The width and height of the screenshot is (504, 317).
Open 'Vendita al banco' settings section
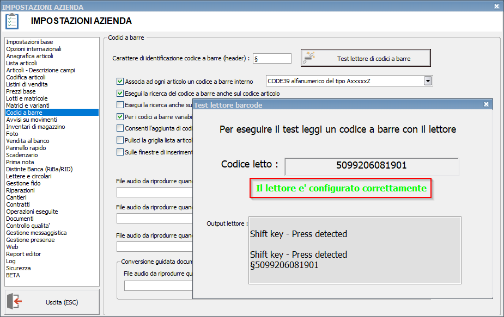(27, 141)
